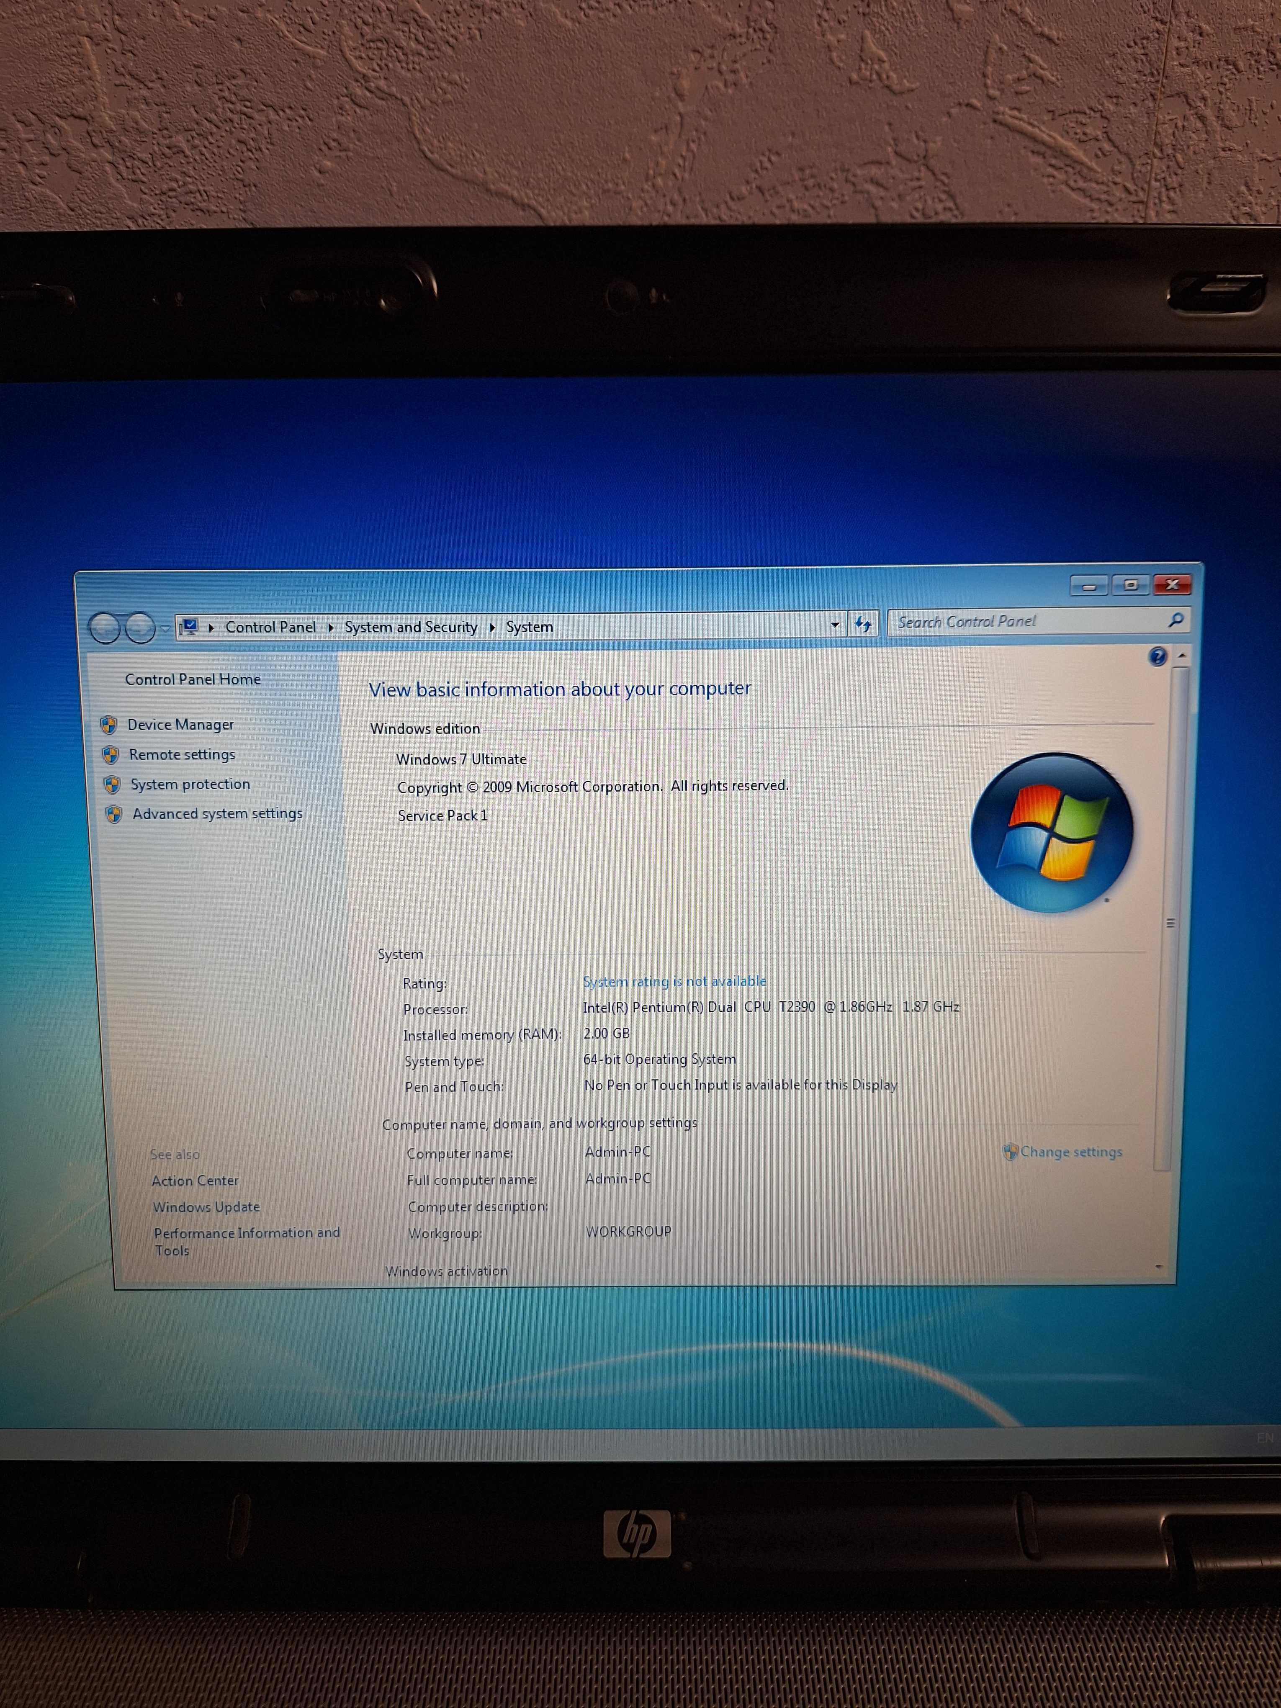1281x1708 pixels.
Task: Open Action Center link
Action: [195, 1181]
